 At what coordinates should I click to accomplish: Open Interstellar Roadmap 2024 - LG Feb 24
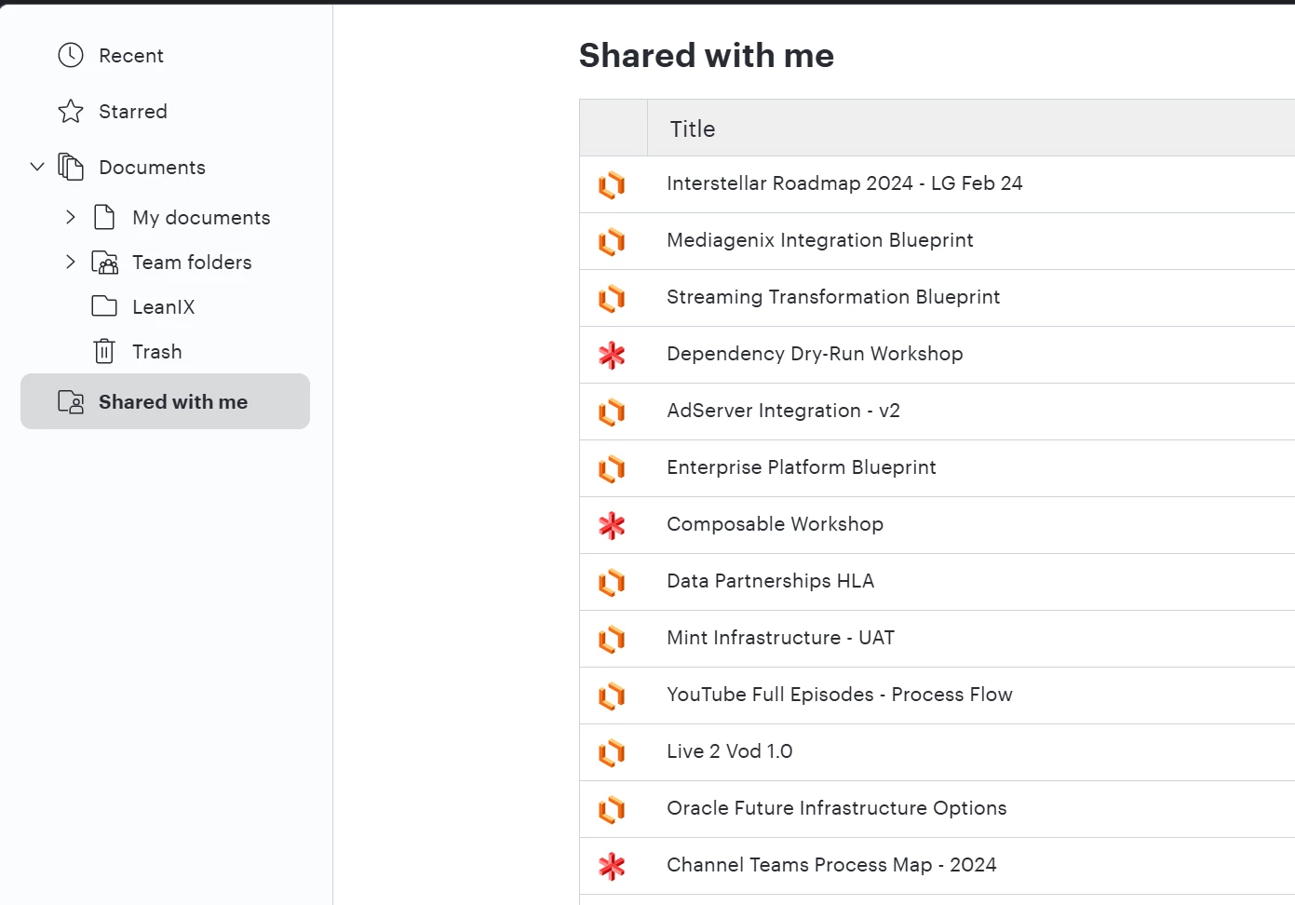click(x=844, y=183)
